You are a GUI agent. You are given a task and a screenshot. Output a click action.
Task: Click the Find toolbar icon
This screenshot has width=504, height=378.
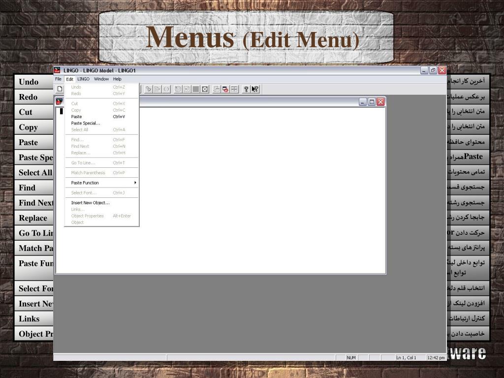click(x=148, y=89)
